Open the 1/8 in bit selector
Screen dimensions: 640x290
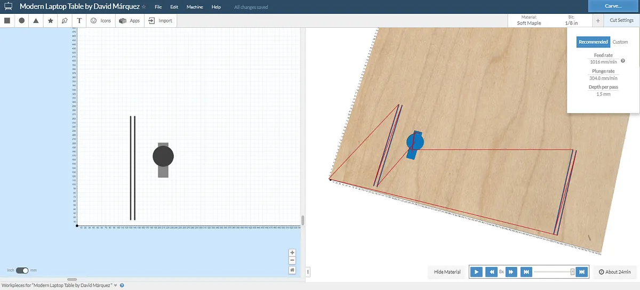(x=571, y=20)
